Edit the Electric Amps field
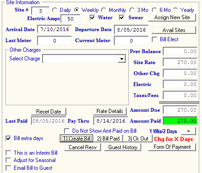This screenshot has width=202, height=173. [x=70, y=19]
